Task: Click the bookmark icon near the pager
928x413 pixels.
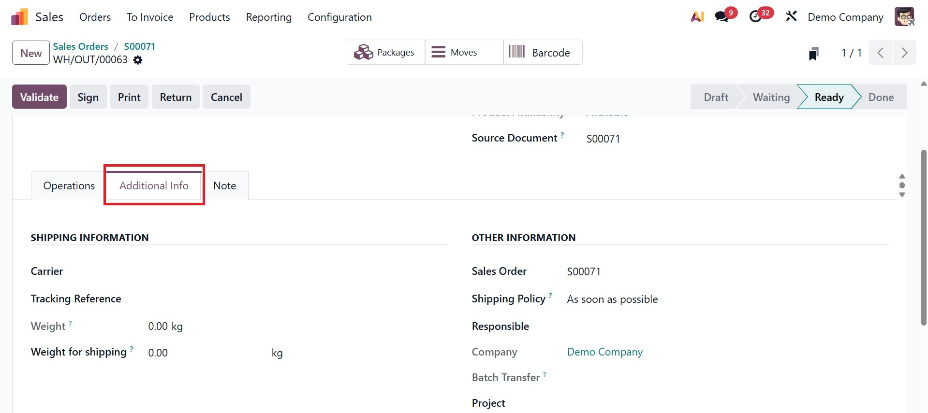Action: tap(813, 53)
